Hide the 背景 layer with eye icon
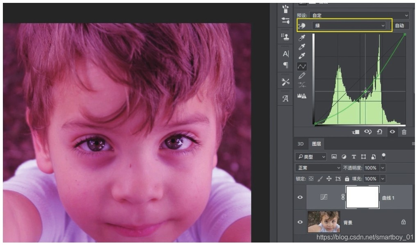 click(300, 222)
